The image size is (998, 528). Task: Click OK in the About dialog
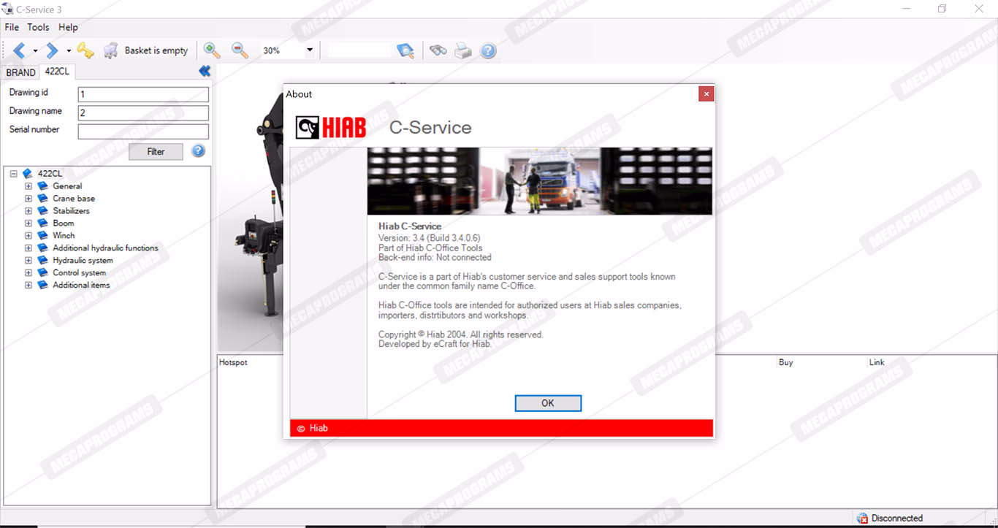click(x=547, y=403)
